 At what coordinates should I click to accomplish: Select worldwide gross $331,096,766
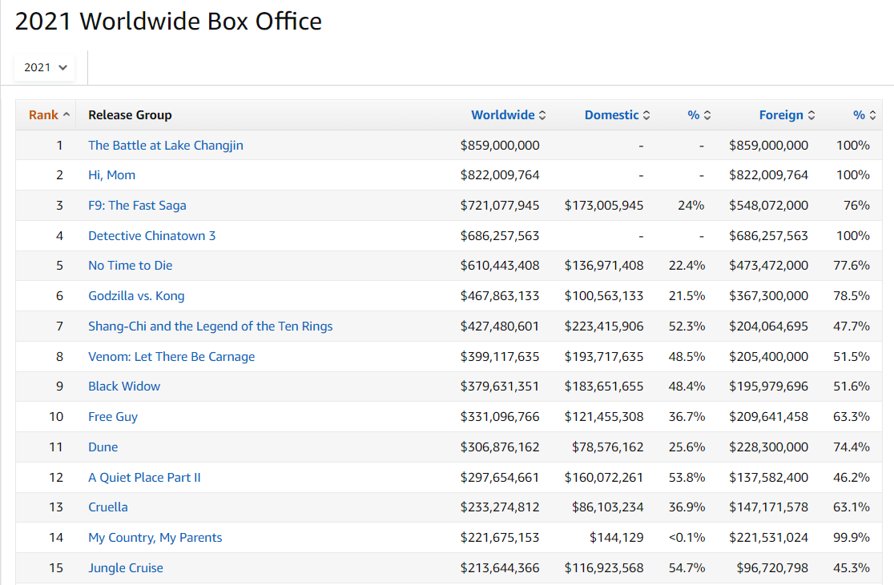coord(500,416)
